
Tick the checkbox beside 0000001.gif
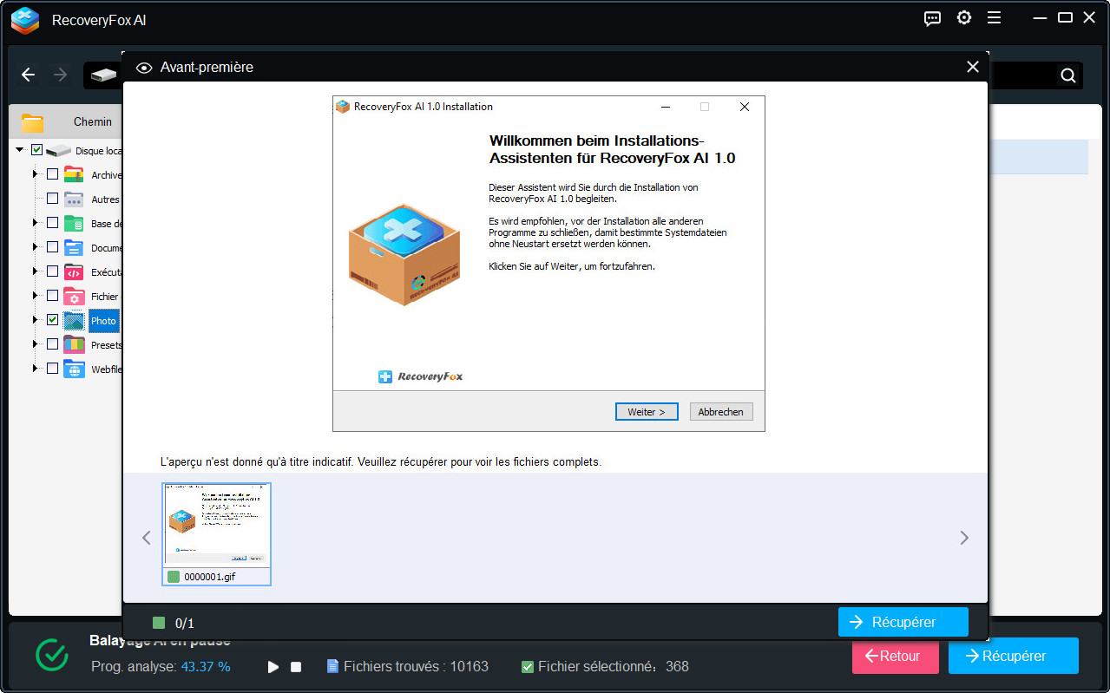coord(174,576)
